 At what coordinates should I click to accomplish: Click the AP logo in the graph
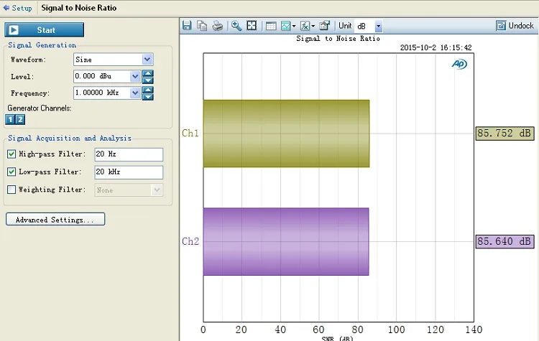pos(459,64)
